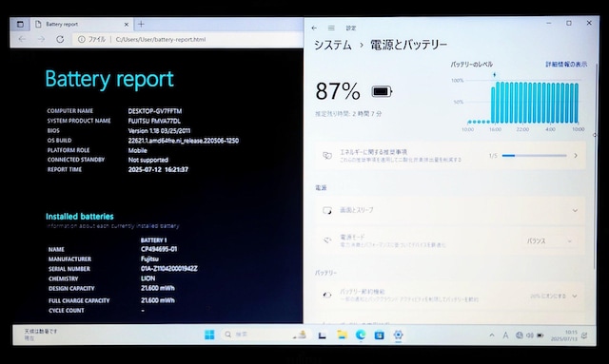Click the address bar with battery-report.html
Viewport: 609px width, 364px height.
coord(187,39)
